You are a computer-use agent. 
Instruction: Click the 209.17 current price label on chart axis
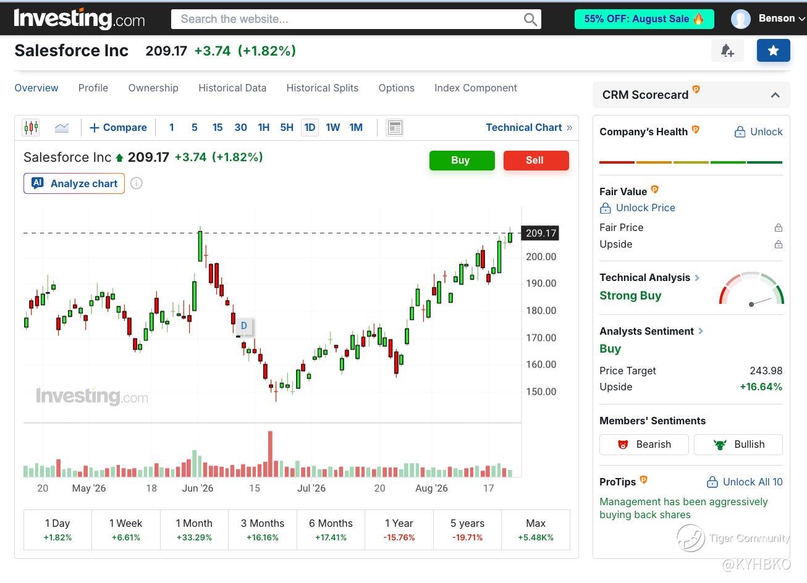click(x=541, y=233)
